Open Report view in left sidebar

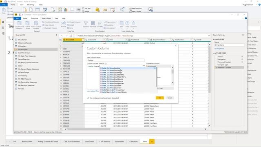tap(3, 22)
